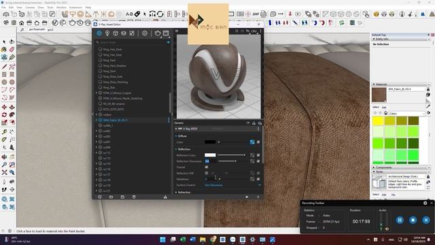The image size is (435, 245).
Task: Collapse the Entity Info tray panel
Action: tap(374, 39)
